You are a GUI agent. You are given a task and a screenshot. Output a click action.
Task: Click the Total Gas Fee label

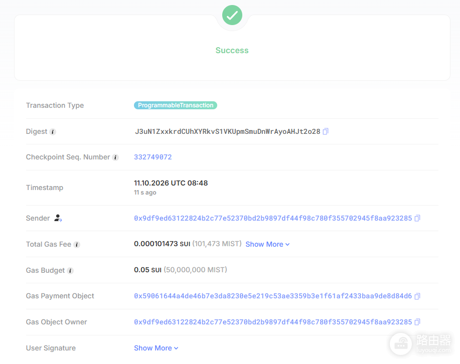48,244
